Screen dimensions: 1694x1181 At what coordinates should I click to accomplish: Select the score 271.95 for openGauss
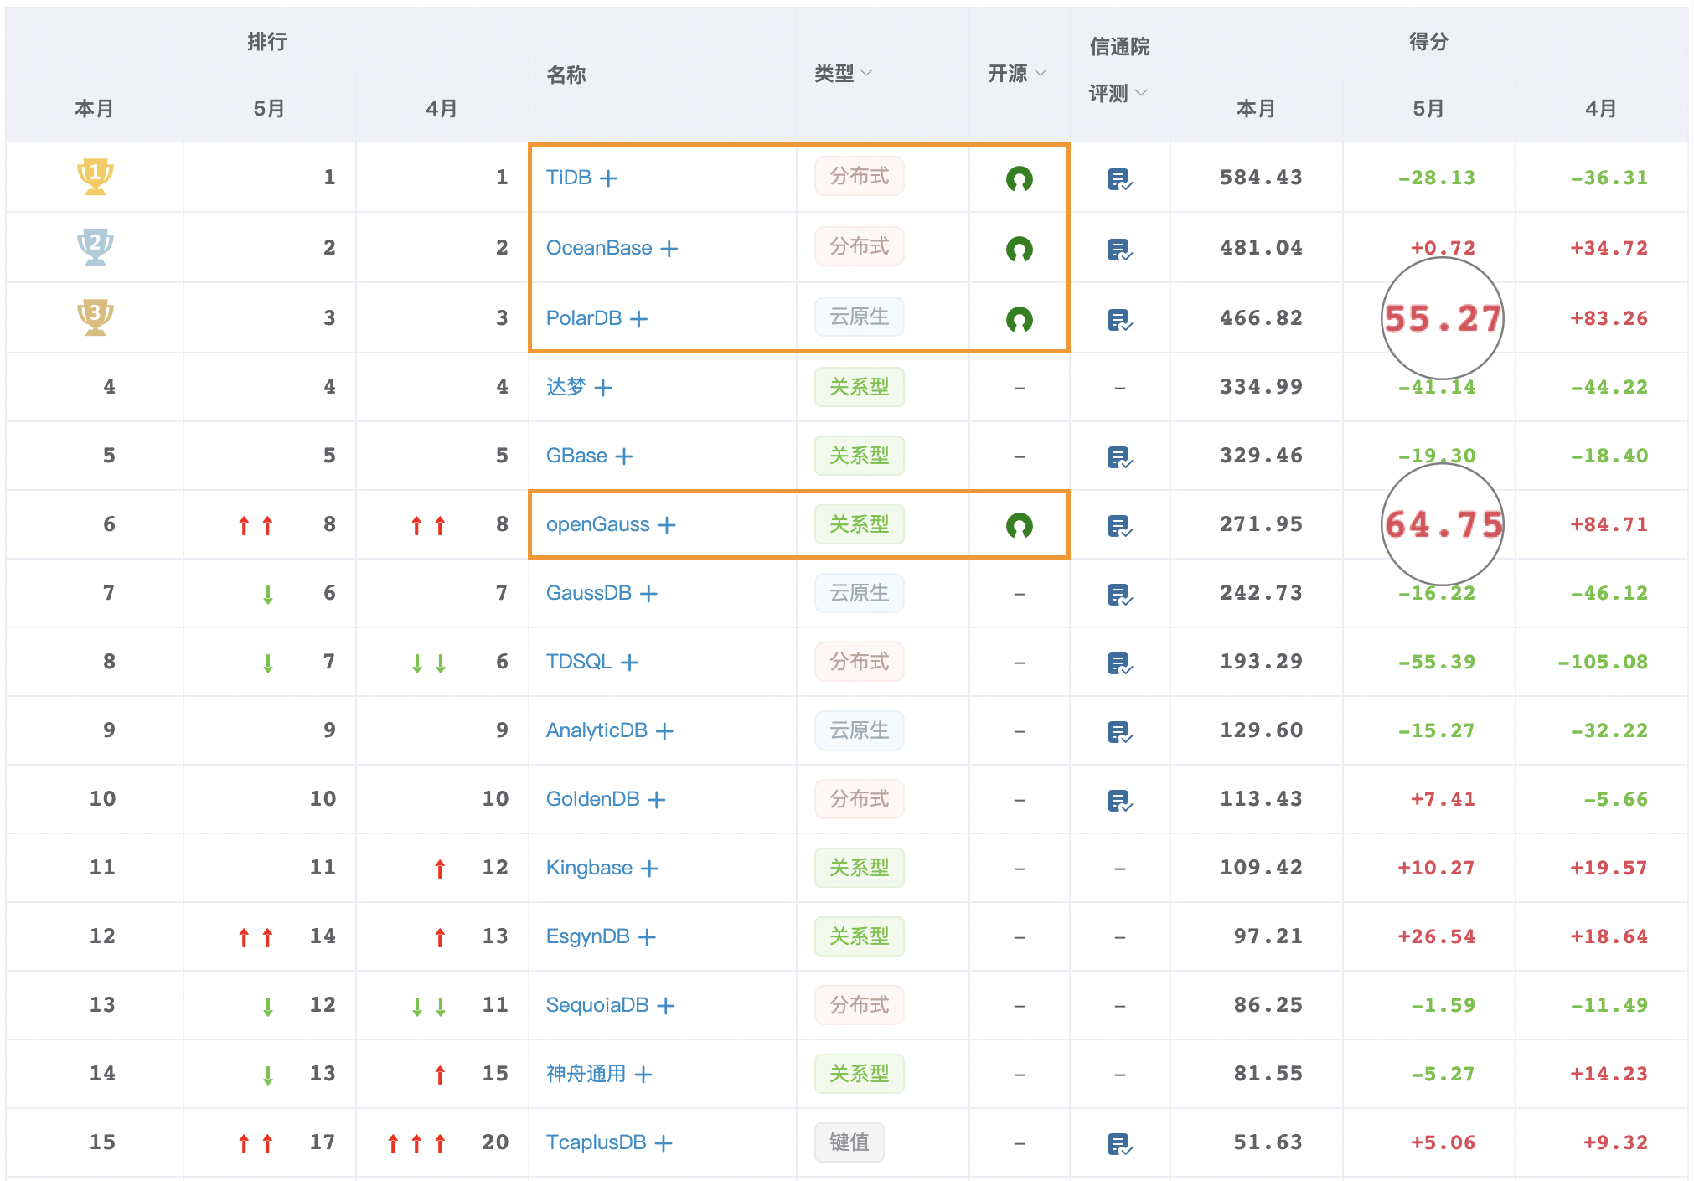(x=1261, y=524)
